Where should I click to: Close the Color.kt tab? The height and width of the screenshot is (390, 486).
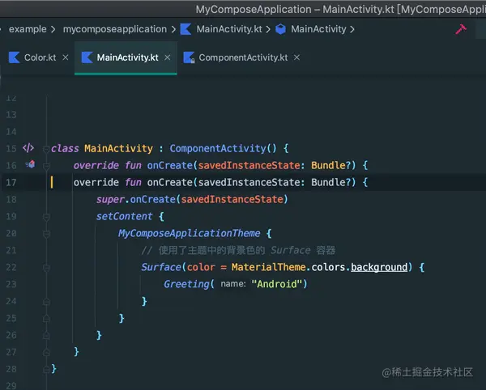click(x=65, y=57)
